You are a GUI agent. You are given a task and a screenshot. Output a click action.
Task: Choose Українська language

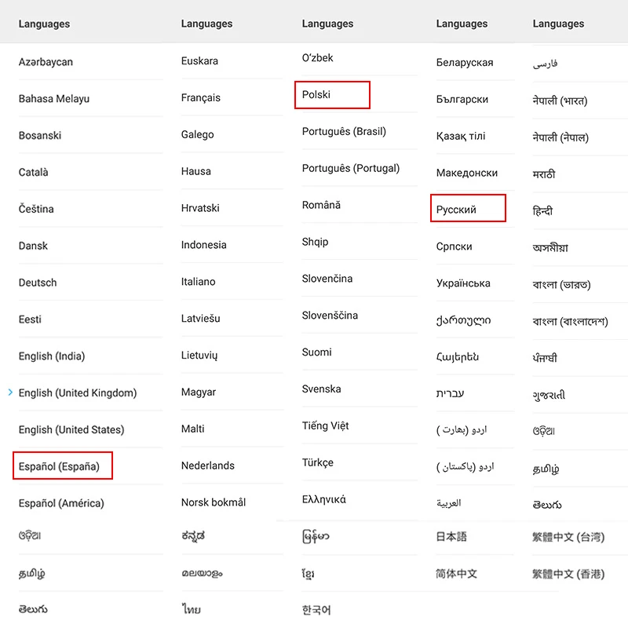[x=463, y=283]
